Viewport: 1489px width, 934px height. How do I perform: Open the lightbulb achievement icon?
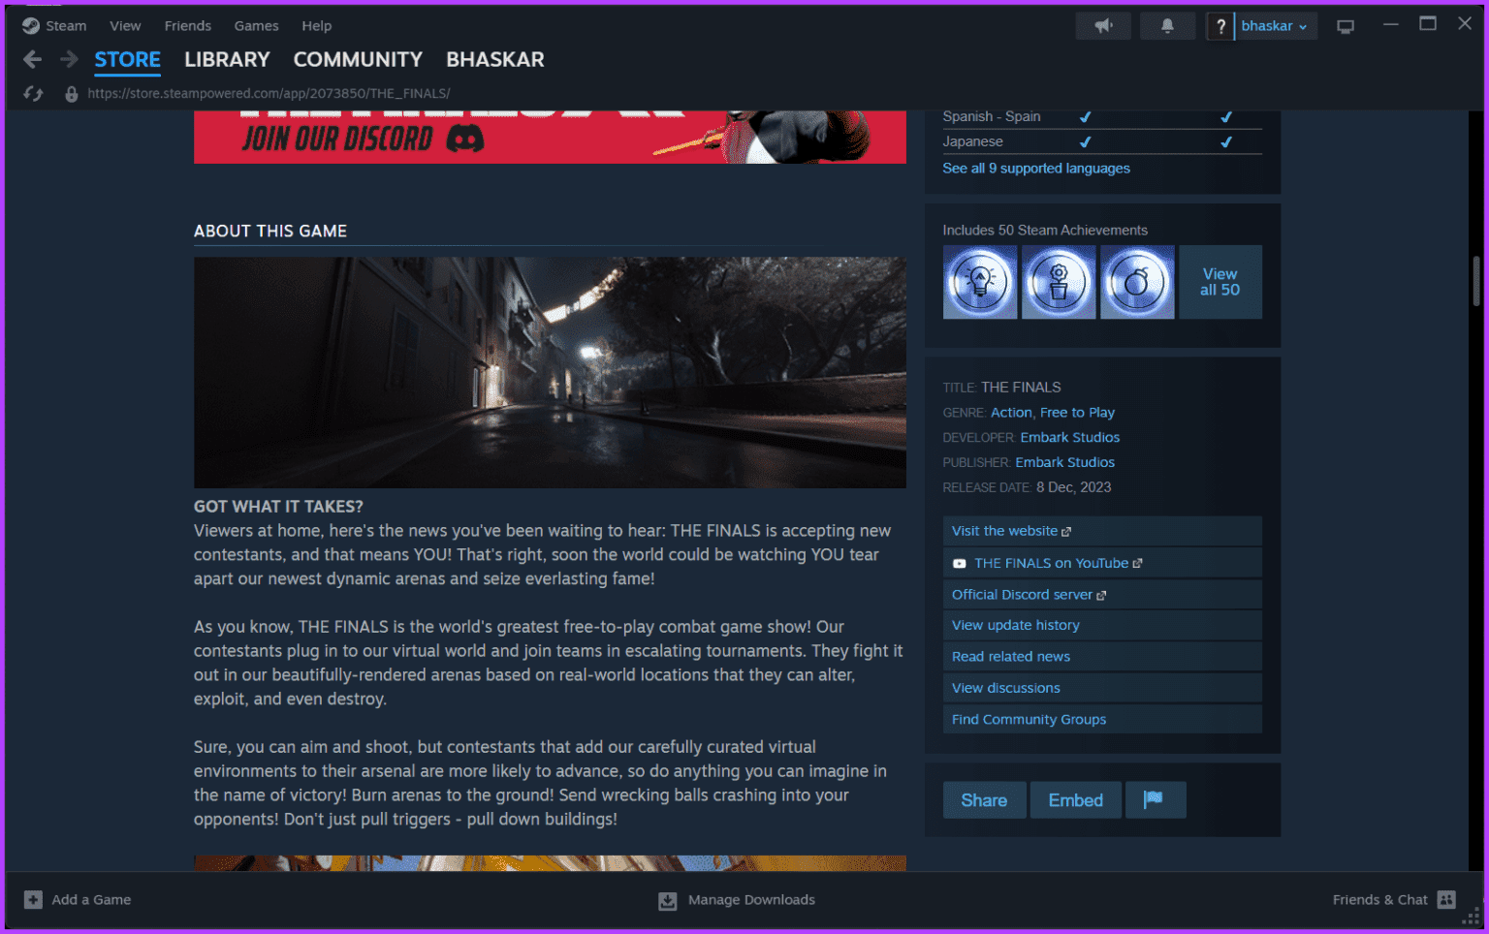click(x=980, y=282)
